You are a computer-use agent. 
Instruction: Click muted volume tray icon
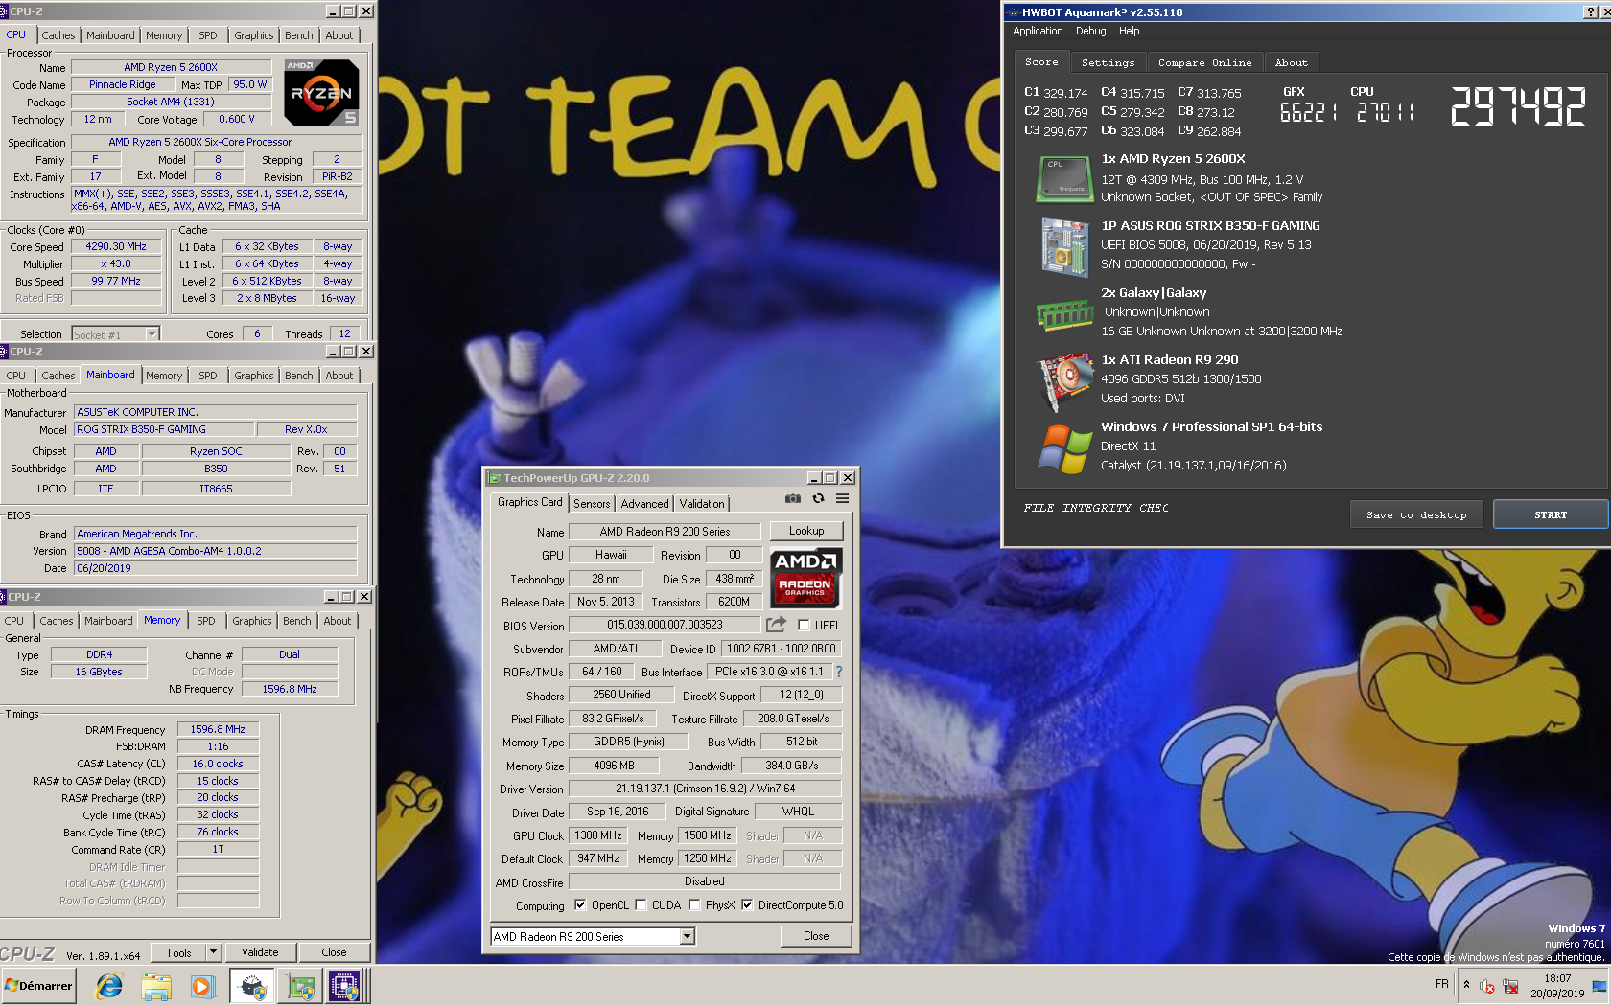1487,986
